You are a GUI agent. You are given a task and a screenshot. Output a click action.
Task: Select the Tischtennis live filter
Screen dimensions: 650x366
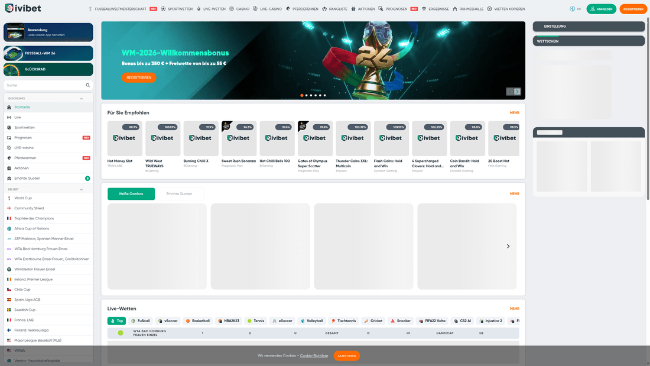[x=344, y=321]
